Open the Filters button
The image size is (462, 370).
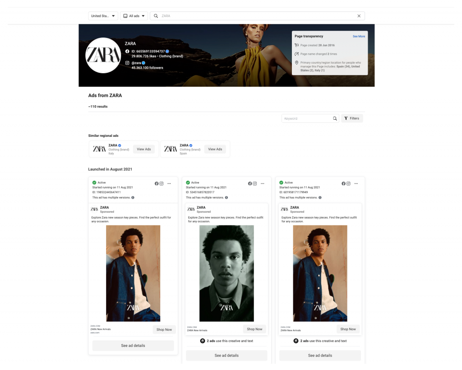click(x=352, y=118)
